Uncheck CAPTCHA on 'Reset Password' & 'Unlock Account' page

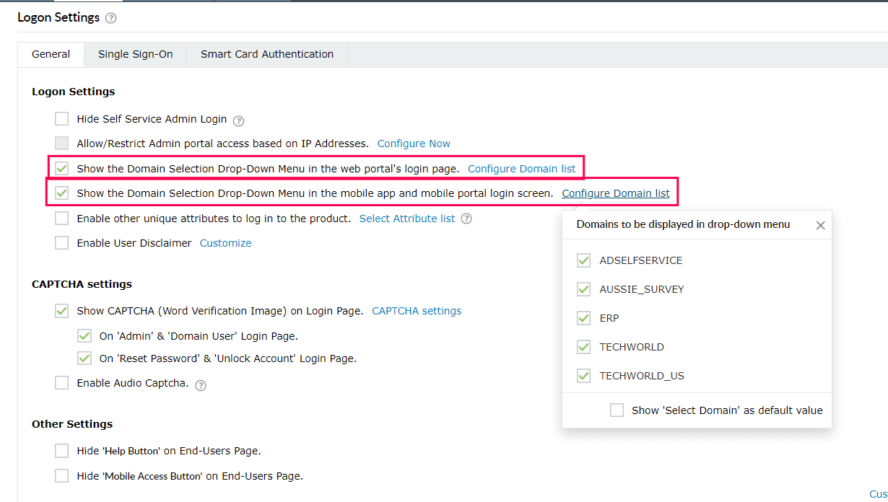(x=84, y=358)
